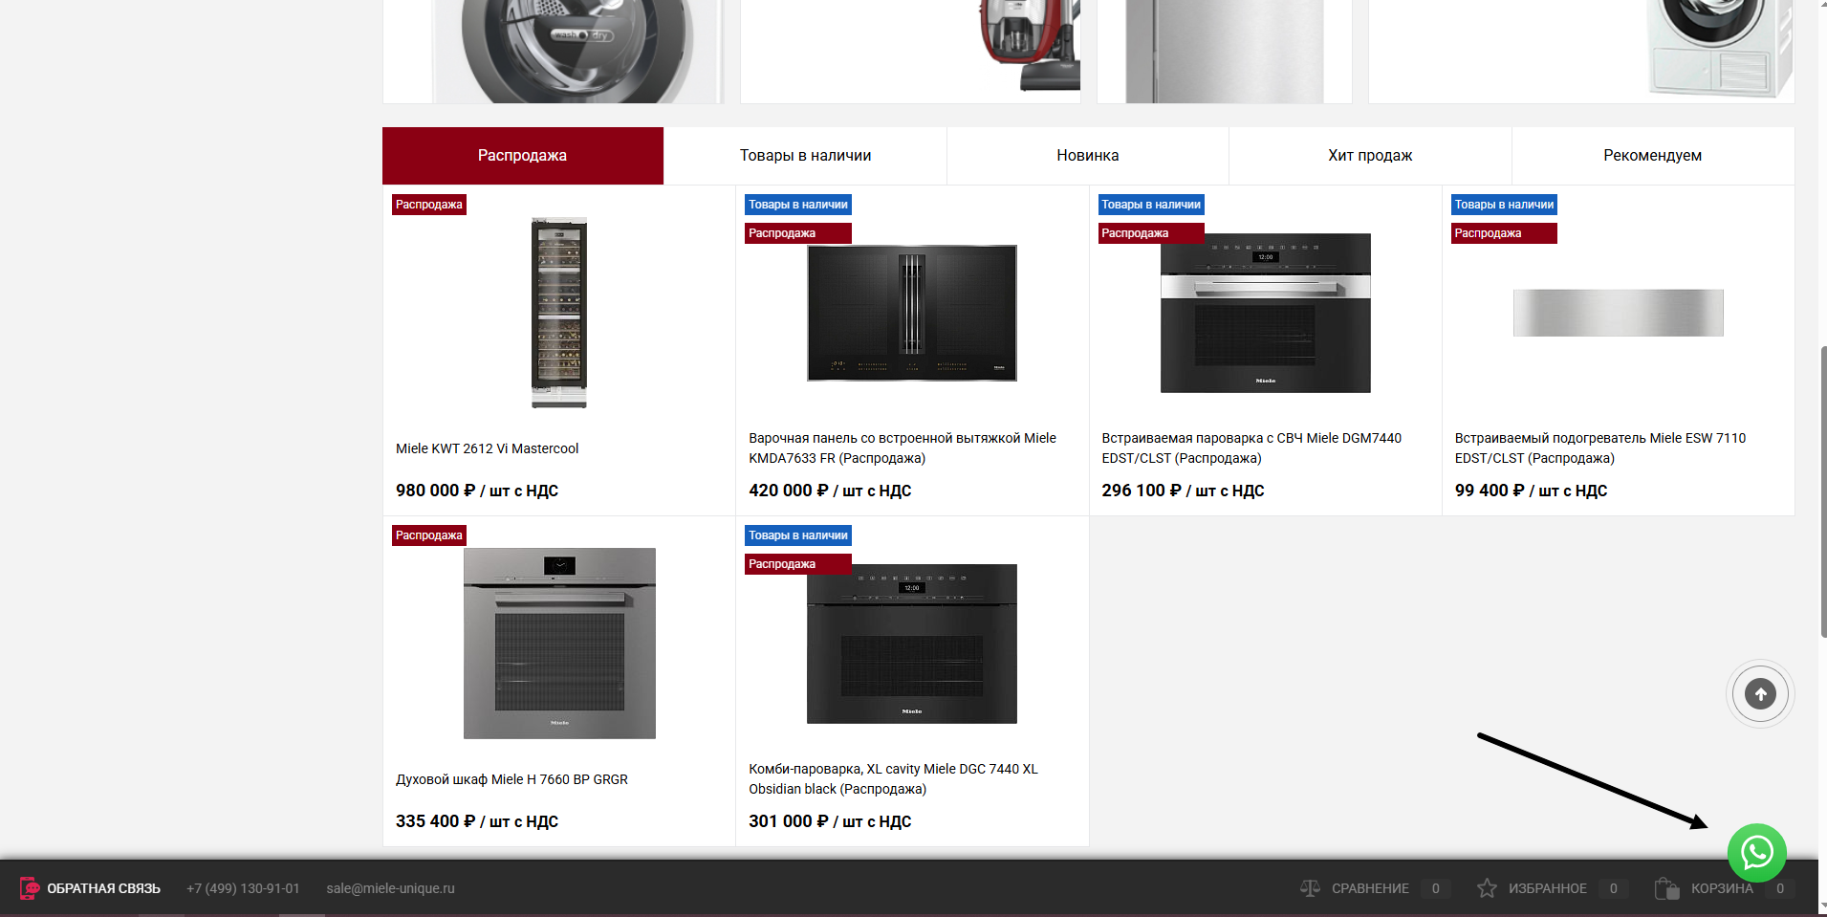The width and height of the screenshot is (1827, 917).
Task: Click the +7 (499) phone number
Action: [x=243, y=888]
